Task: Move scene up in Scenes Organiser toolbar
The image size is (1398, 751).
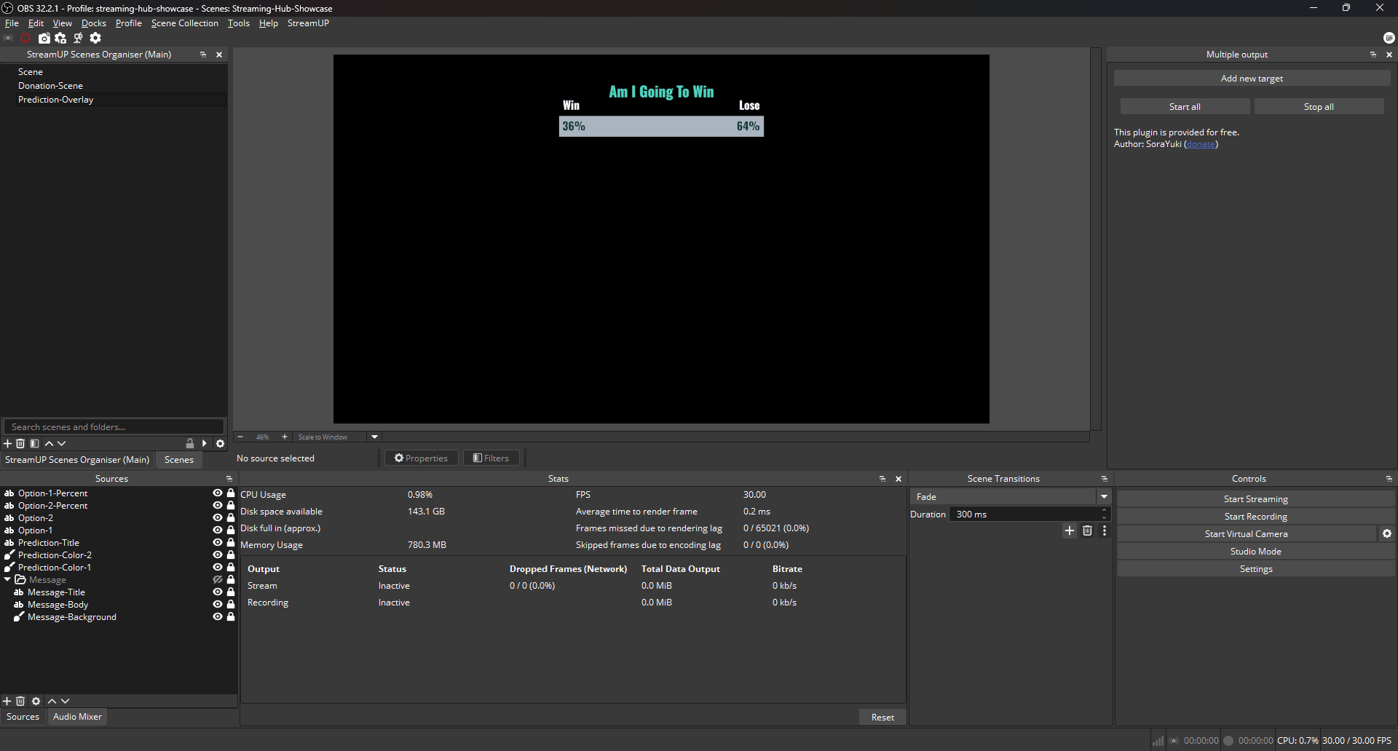Action: coord(49,443)
